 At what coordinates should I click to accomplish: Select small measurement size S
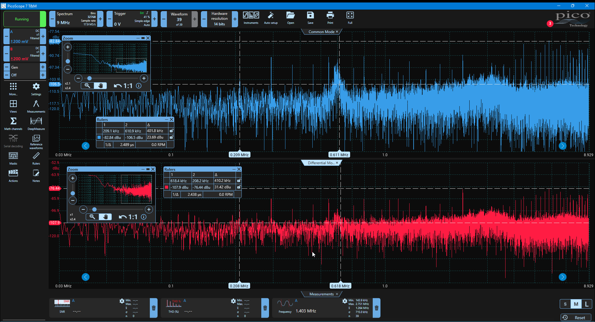click(565, 304)
